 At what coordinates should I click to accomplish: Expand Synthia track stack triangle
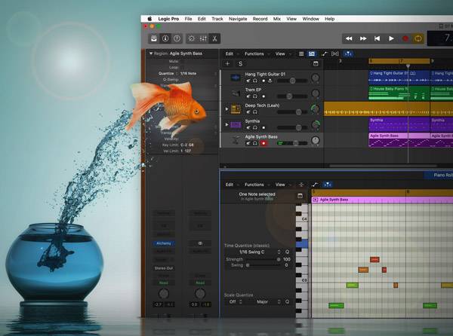coord(226,124)
